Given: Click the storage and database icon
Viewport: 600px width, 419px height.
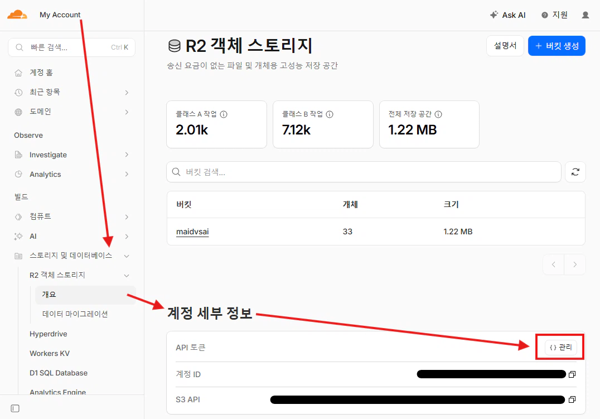Looking at the screenshot, I should (x=18, y=256).
